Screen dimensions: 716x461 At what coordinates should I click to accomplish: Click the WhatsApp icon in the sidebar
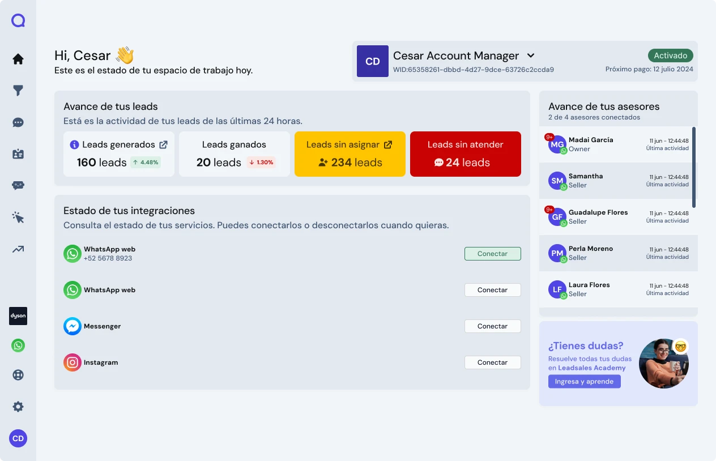pos(18,345)
